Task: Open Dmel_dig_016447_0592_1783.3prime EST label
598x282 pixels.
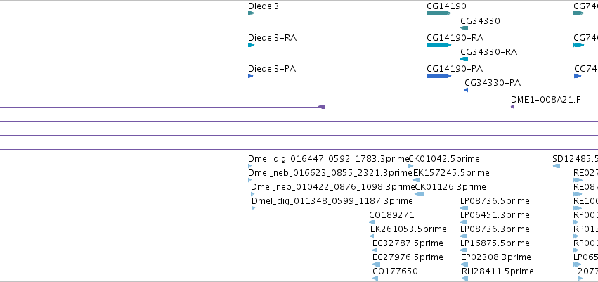Action: coord(328,159)
